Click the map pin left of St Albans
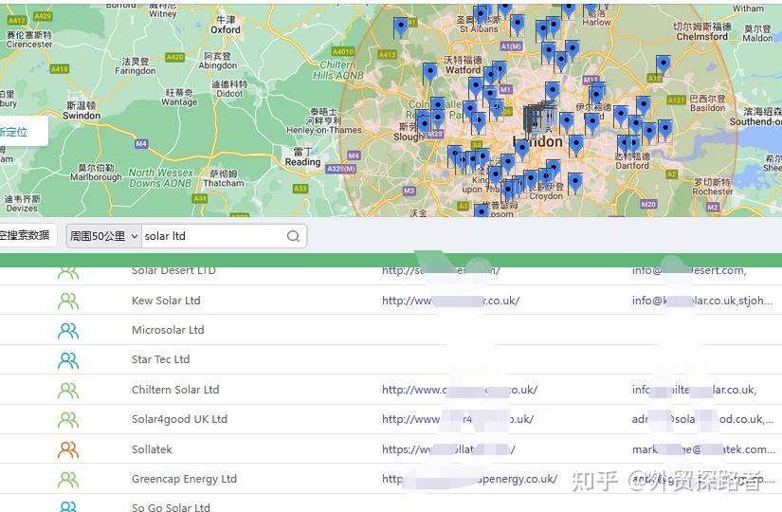Viewport: 782px width, 512px height. pyautogui.click(x=401, y=27)
